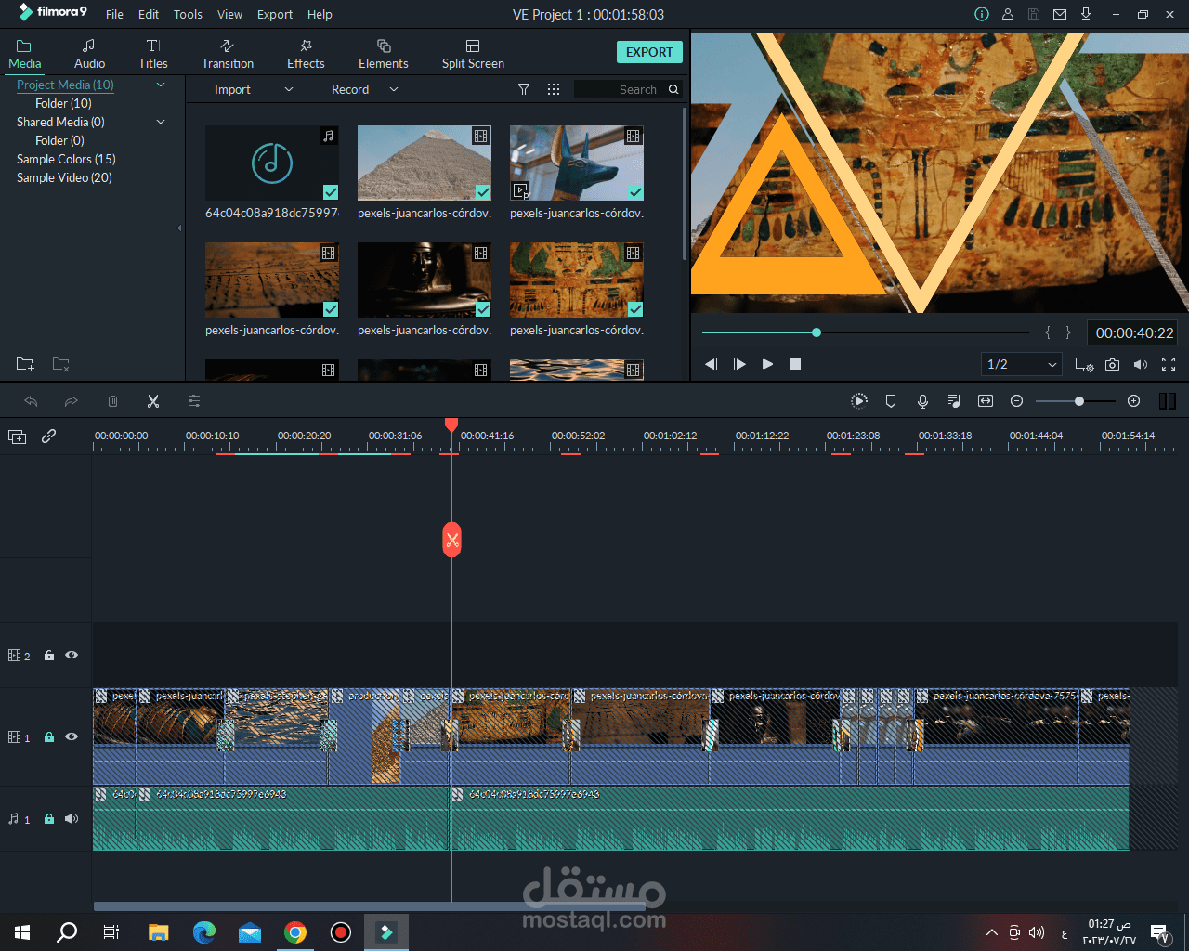Screen dimensions: 1189x951
Task: Toggle lock on video track 1
Action: pos(49,737)
